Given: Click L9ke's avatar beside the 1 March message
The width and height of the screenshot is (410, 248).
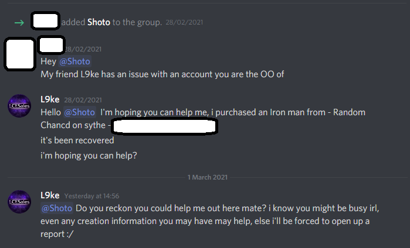Looking at the screenshot, I should pyautogui.click(x=19, y=202).
